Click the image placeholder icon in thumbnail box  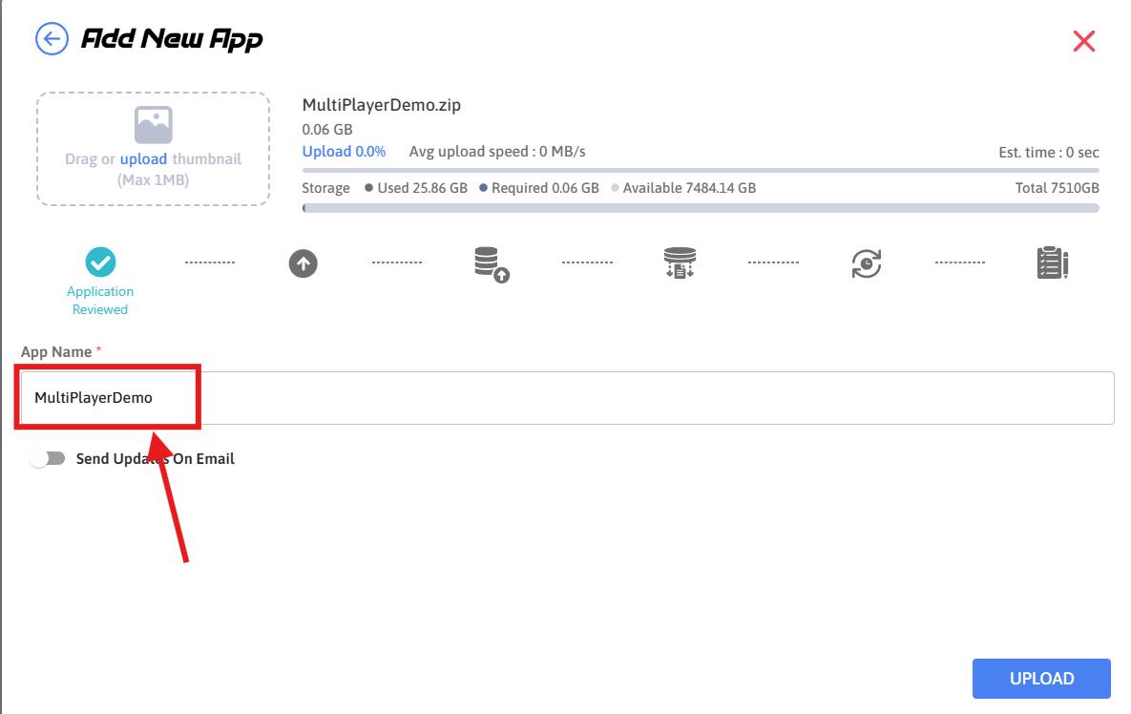(153, 125)
